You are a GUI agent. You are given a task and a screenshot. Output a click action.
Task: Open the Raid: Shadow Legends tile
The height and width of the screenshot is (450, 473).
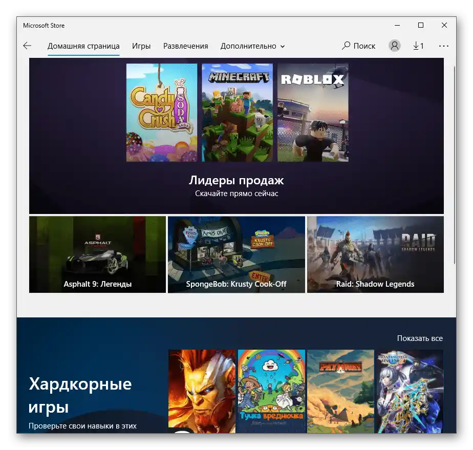[x=375, y=254]
